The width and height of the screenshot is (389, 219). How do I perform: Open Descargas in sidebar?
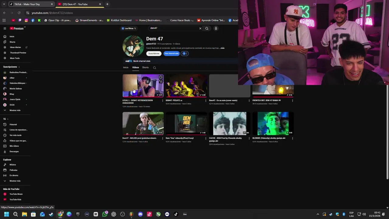[x=14, y=151]
